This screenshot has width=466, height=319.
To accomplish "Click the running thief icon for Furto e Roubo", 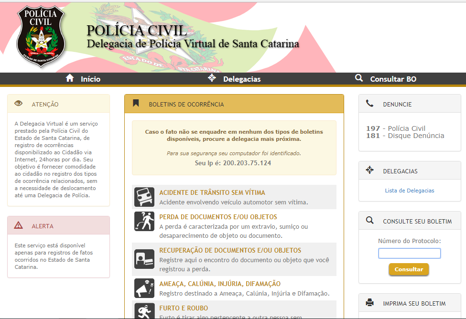I will coord(144,310).
